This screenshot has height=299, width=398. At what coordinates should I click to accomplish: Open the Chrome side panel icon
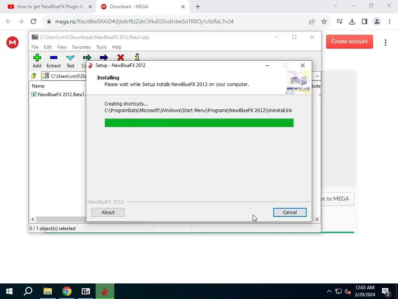(365, 22)
